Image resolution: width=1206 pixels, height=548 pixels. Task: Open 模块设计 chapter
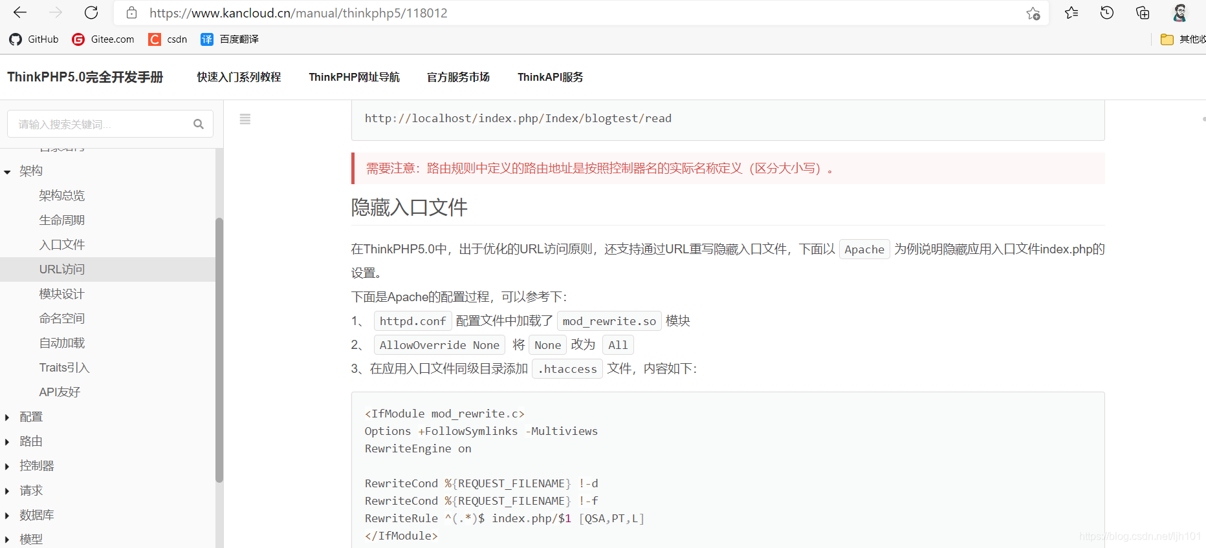[x=62, y=294]
